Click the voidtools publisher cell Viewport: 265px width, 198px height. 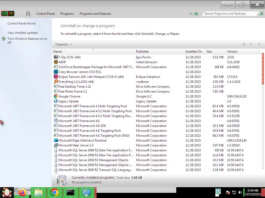[x=142, y=81]
